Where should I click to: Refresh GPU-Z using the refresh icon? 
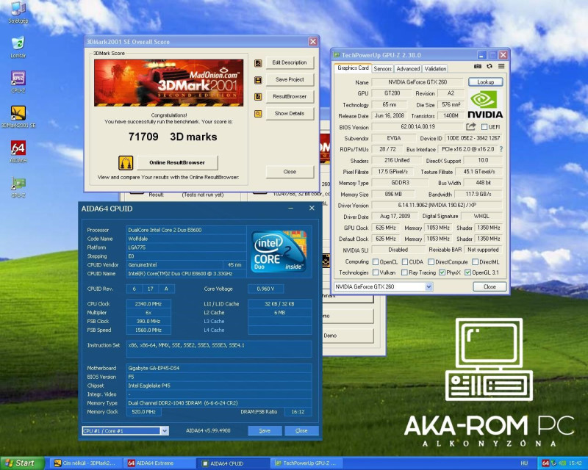point(490,66)
